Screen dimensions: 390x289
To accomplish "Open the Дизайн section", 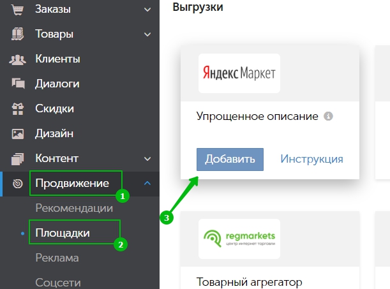I will pos(54,134).
